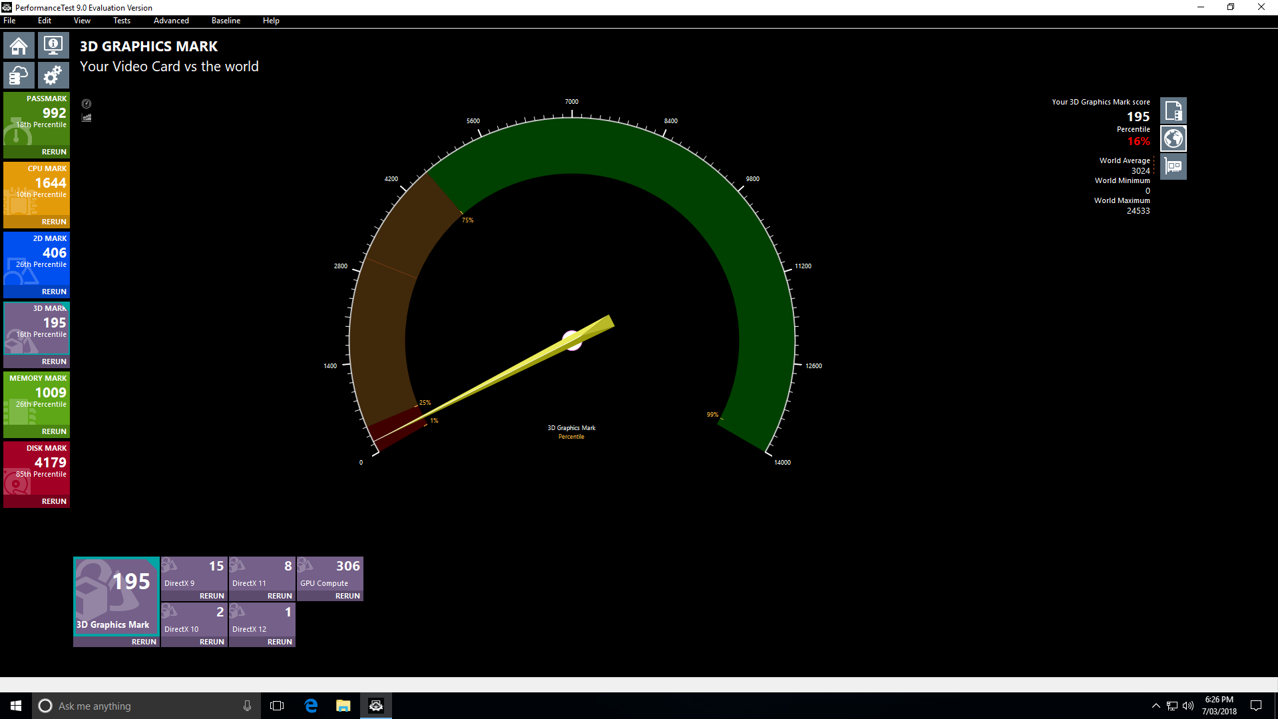Rerun the 2D Mark test
This screenshot has height=719, width=1278.
click(x=54, y=292)
